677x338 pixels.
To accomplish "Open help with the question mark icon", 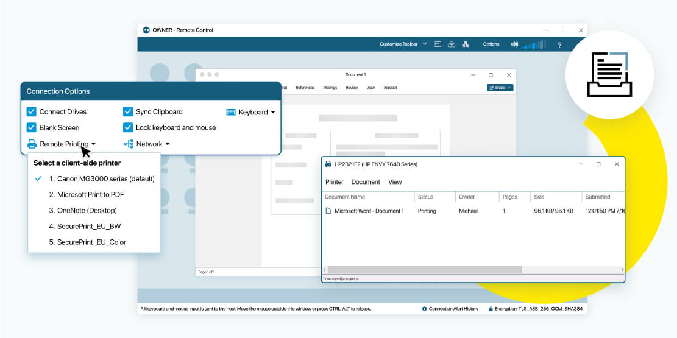I will tap(559, 45).
